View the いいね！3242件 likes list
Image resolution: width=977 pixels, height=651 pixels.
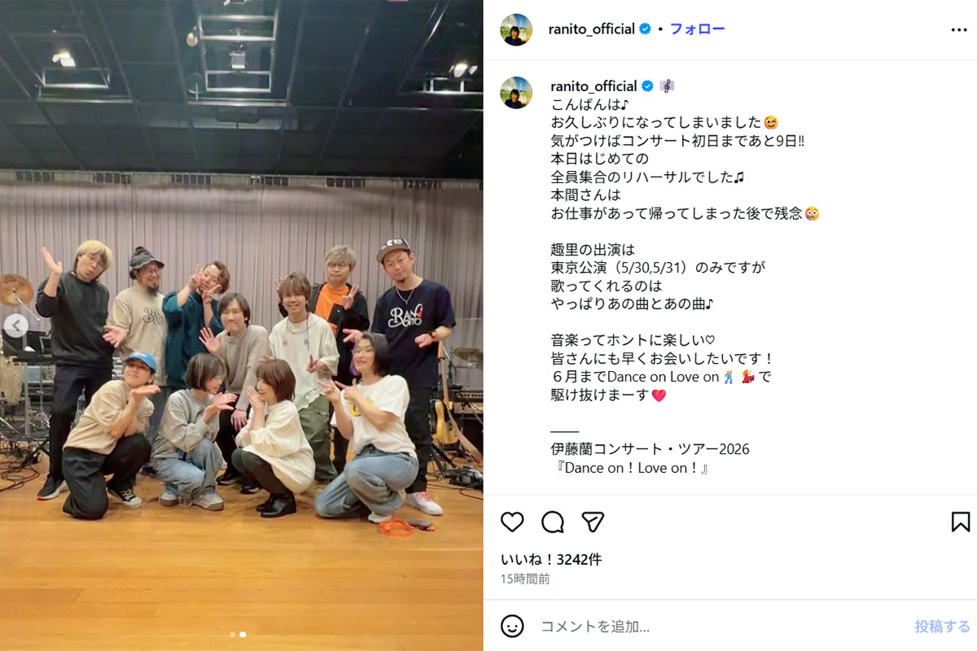pyautogui.click(x=551, y=560)
